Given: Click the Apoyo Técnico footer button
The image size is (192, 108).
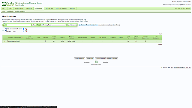Looking at the screenshot, I should pyautogui.click(x=100, y=58).
